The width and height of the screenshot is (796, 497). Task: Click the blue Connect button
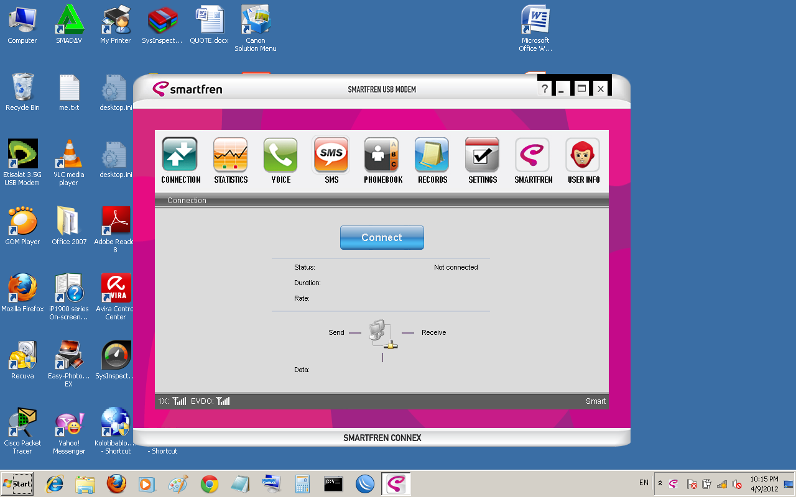[382, 237]
